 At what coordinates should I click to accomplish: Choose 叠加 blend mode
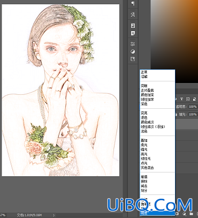coord(144,140)
